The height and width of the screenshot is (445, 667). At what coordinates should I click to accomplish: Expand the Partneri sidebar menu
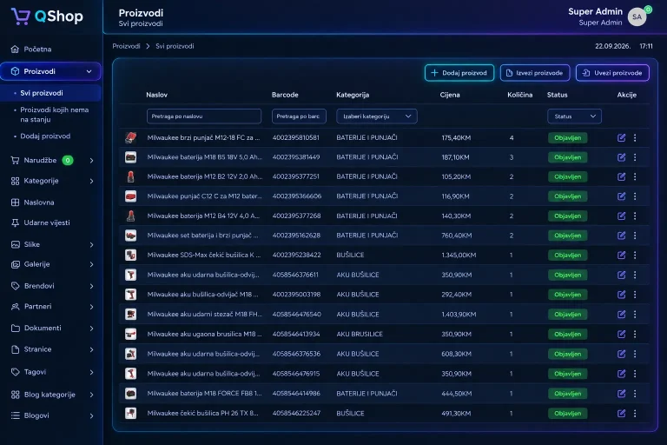tap(91, 307)
